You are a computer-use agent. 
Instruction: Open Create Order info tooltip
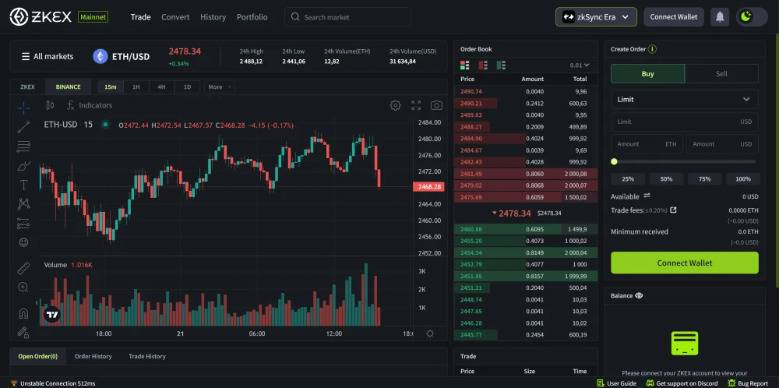[x=653, y=49]
